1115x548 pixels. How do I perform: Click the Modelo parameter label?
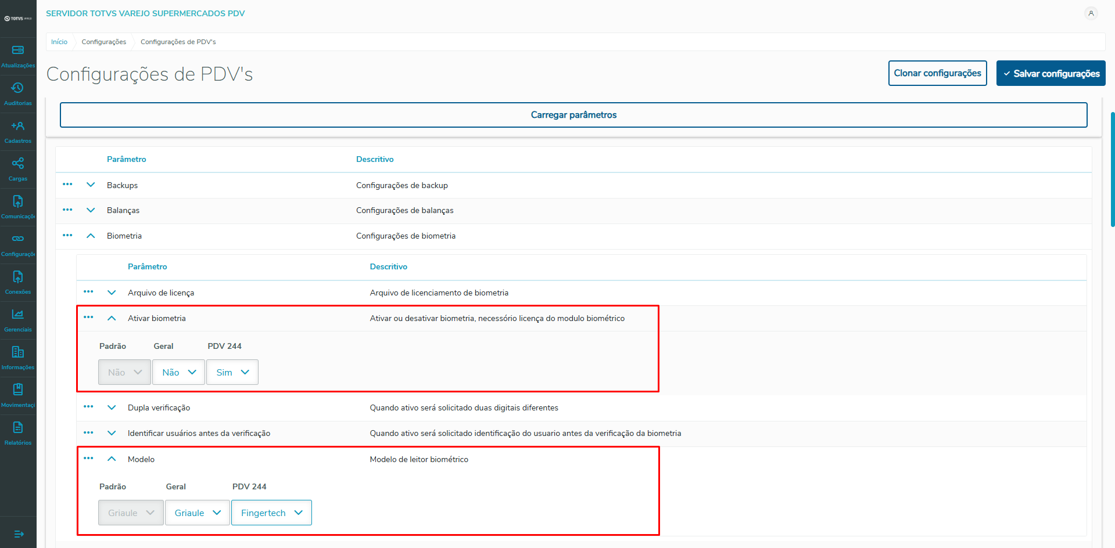(141, 459)
